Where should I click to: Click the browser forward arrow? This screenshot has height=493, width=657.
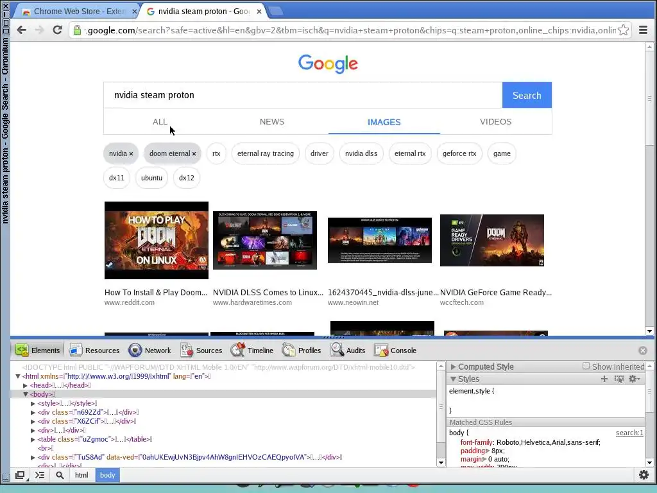[x=39, y=30]
